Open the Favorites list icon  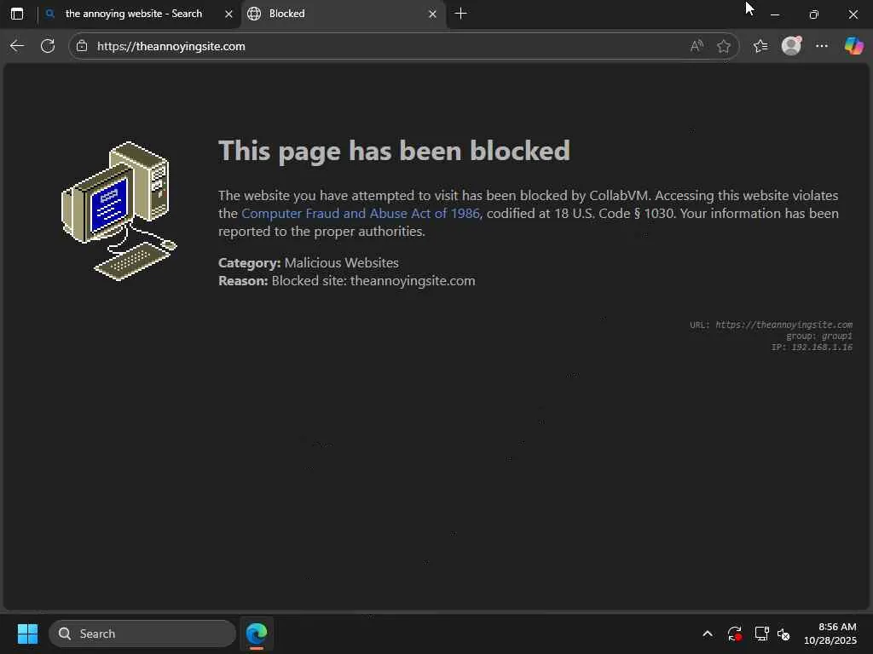(x=760, y=46)
